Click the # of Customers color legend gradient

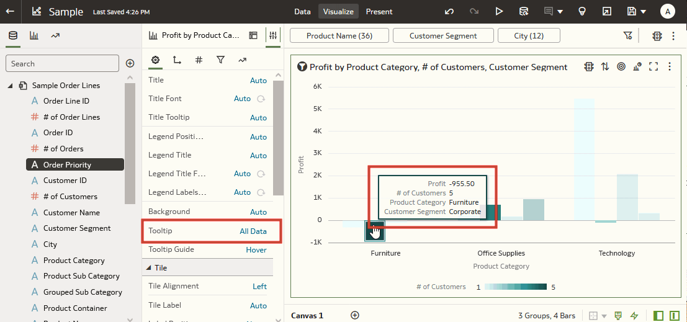coord(515,287)
